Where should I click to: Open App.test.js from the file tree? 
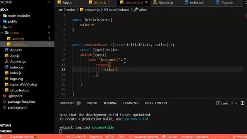(18, 61)
